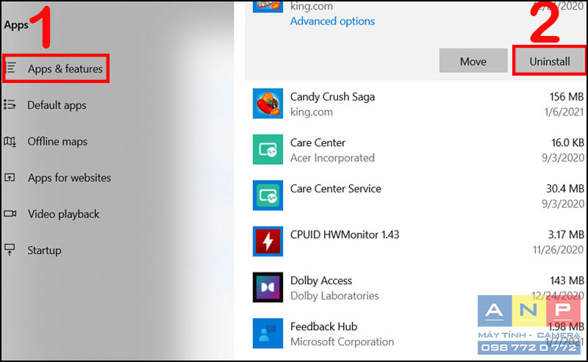Viewport: 588px width, 362px height.
Task: Click the Startup sidebar icon
Action: click(10, 250)
